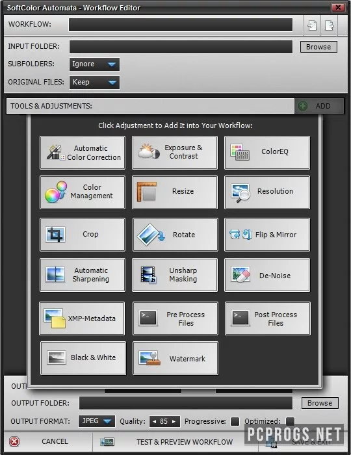Increase Quality with right arrow
This screenshot has width=351, height=455.
174,422
